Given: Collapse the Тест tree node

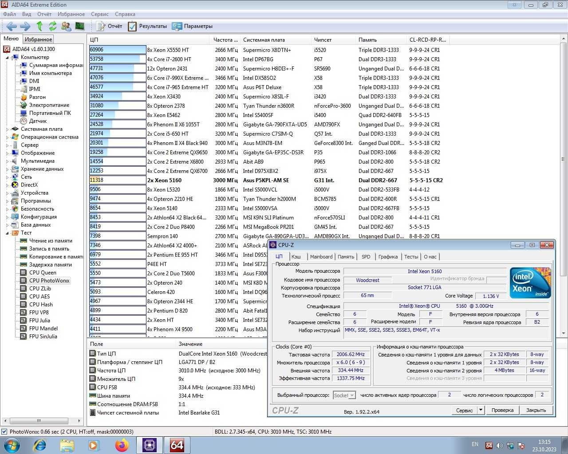Looking at the screenshot, I should coord(7,233).
